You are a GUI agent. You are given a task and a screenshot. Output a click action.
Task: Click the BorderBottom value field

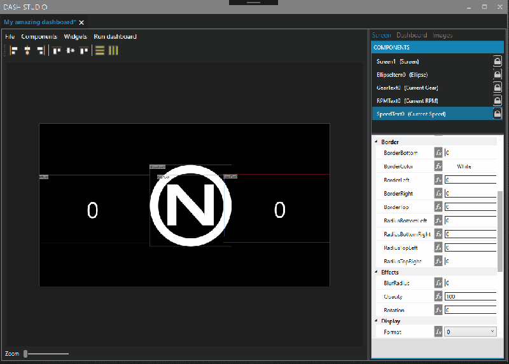pyautogui.click(x=470, y=152)
